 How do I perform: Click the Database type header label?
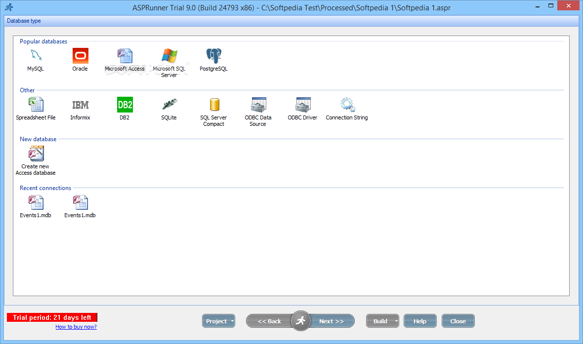pyautogui.click(x=24, y=21)
